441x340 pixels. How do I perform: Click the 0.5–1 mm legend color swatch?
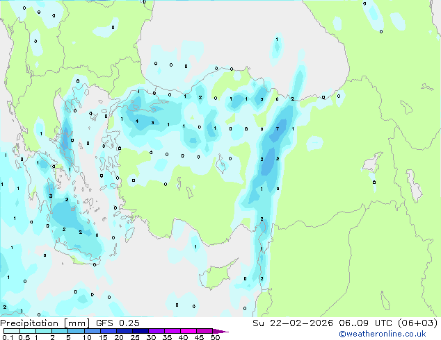[28, 331]
